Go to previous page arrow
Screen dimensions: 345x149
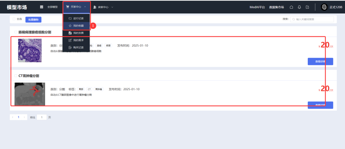tap(12, 117)
